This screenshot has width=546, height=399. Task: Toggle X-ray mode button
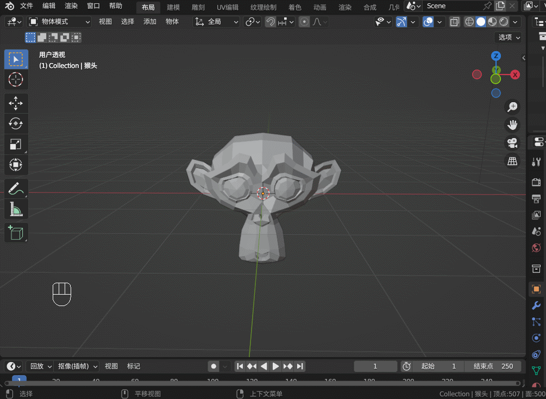point(454,22)
